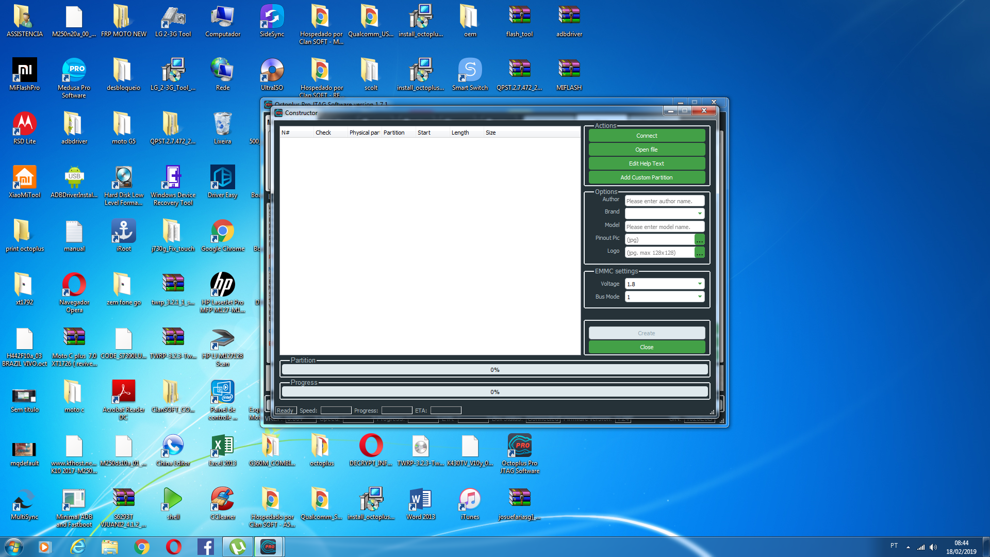Open Driver Easy desktop icon
This screenshot has width=990, height=557.
[222, 182]
